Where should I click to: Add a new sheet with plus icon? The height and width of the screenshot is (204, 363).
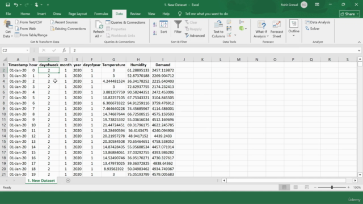point(68,181)
